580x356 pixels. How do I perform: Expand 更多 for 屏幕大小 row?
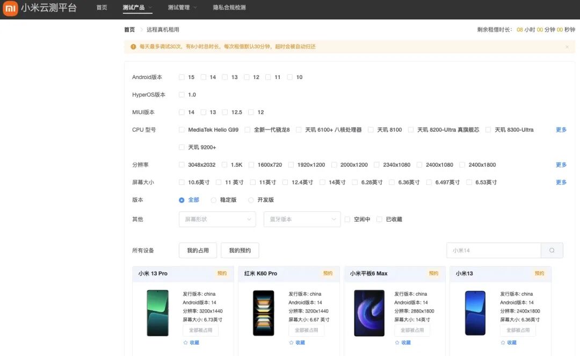click(x=561, y=182)
